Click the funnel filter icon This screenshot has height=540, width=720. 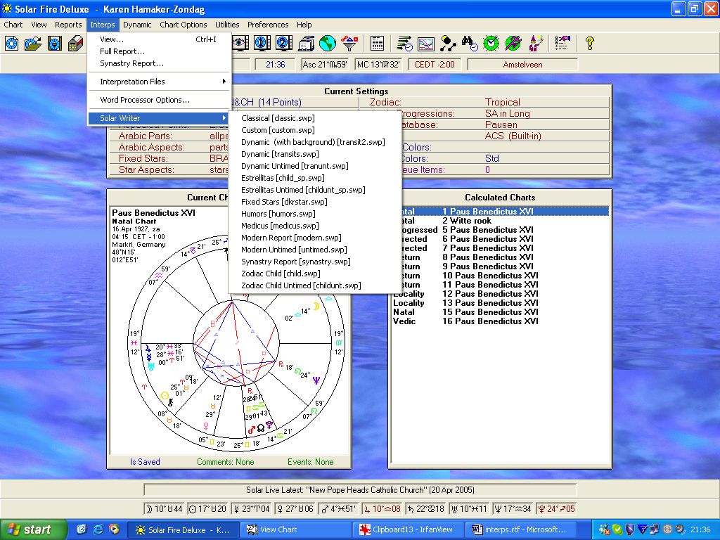349,44
